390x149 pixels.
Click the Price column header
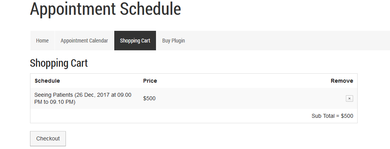click(x=150, y=81)
